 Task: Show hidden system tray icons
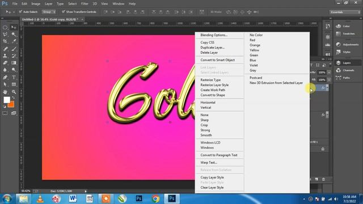pos(304,199)
